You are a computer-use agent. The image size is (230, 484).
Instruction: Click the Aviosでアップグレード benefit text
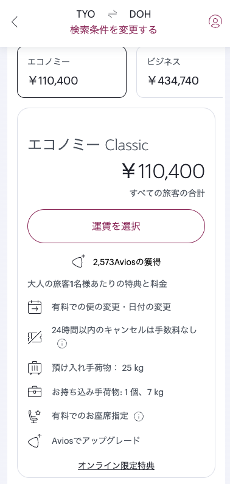pyautogui.click(x=96, y=440)
